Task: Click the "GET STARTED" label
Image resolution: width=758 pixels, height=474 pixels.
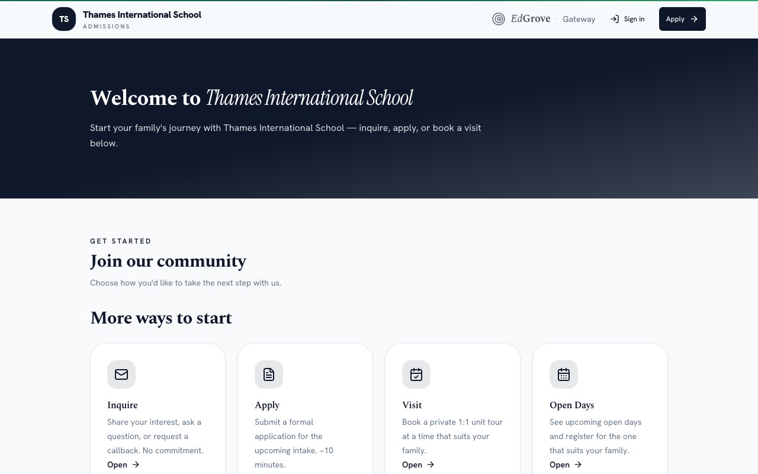Action: coord(121,241)
